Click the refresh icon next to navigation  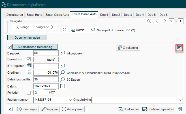[64, 30]
